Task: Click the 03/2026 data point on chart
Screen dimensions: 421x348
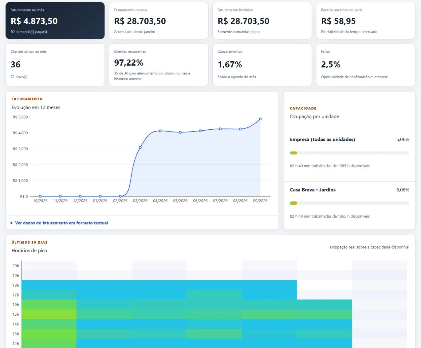Action: click(x=140, y=148)
